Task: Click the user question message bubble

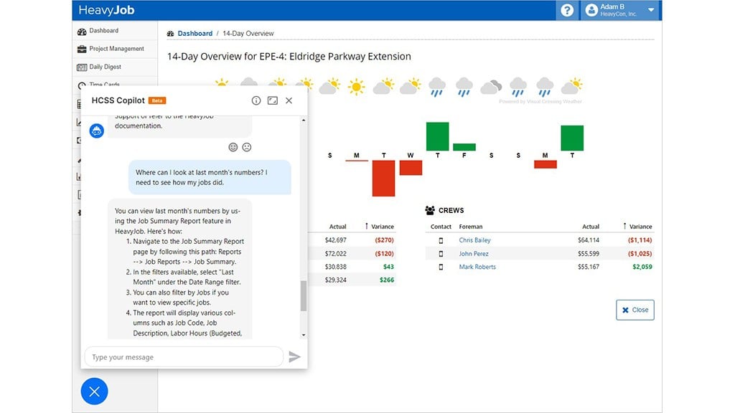Action: [x=210, y=178]
